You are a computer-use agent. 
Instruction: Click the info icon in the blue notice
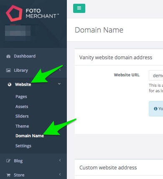pyautogui.click(x=155, y=108)
